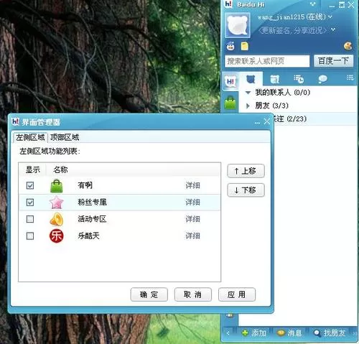Open the robot mail icon under the avatar
This screenshot has width=359, height=344.
[x=230, y=46]
